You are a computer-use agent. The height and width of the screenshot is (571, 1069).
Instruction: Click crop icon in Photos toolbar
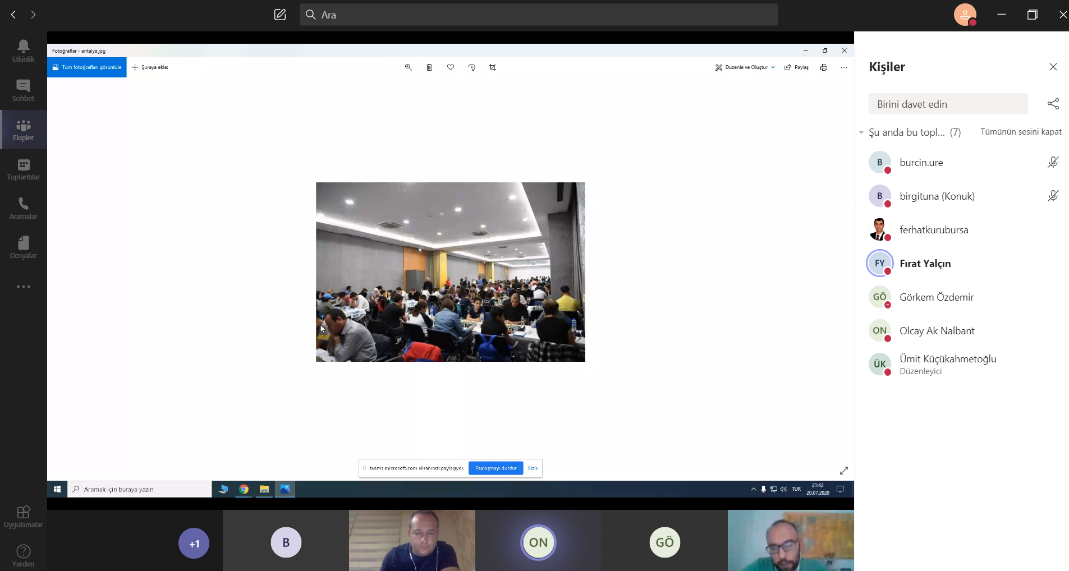pyautogui.click(x=493, y=67)
